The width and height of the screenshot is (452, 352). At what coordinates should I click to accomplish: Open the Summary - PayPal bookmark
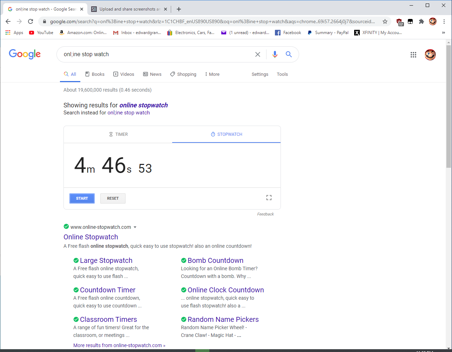tap(328, 33)
